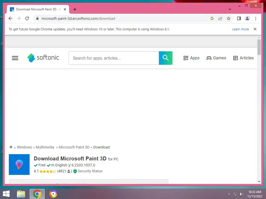This screenshot has height=199, width=266.
Task: Open File Explorer from the taskbar
Action: pyautogui.click(x=21, y=194)
